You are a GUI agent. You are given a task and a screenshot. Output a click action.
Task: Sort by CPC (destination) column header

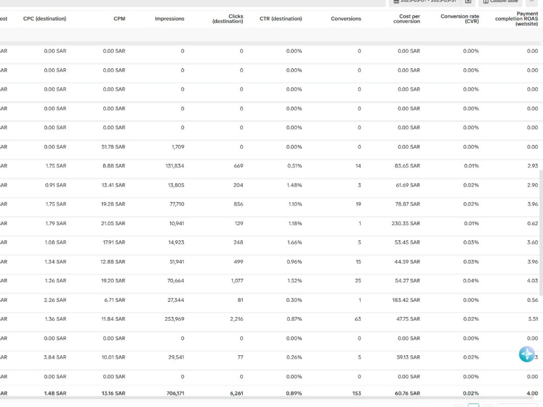[x=45, y=18]
